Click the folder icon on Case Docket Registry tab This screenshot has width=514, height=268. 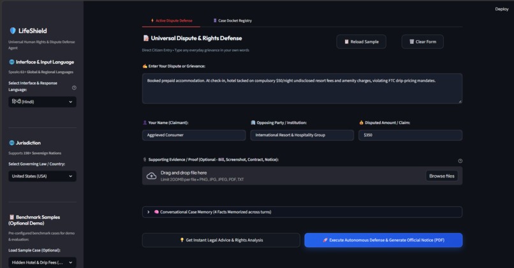pyautogui.click(x=215, y=20)
